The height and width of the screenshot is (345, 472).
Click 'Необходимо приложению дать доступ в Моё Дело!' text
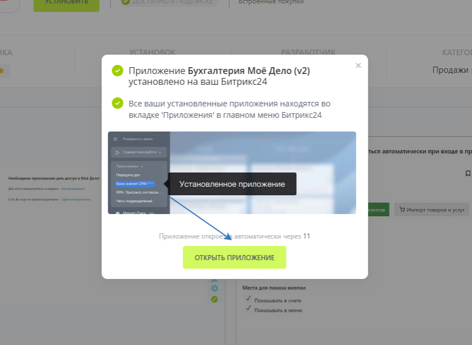(x=54, y=178)
